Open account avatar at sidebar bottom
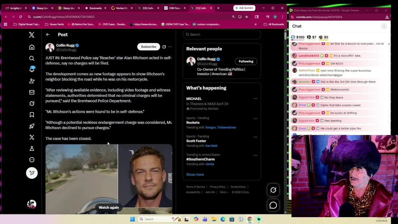The height and width of the screenshot is (224, 398). [32, 204]
